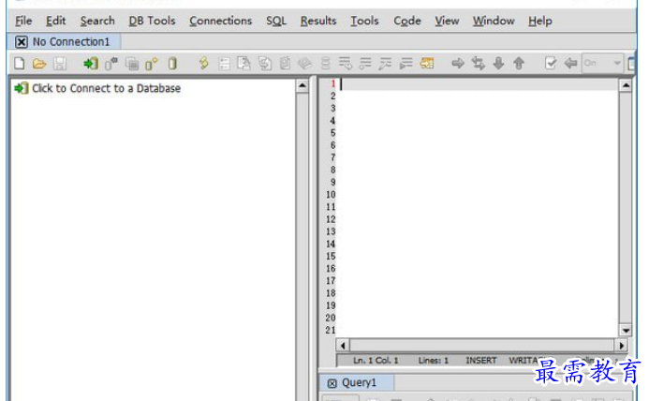Click the orange table-arrow toolbar icon
The height and width of the screenshot is (401, 649).
point(427,64)
